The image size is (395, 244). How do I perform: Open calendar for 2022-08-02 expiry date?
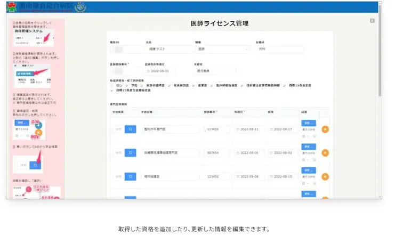[x=271, y=153]
